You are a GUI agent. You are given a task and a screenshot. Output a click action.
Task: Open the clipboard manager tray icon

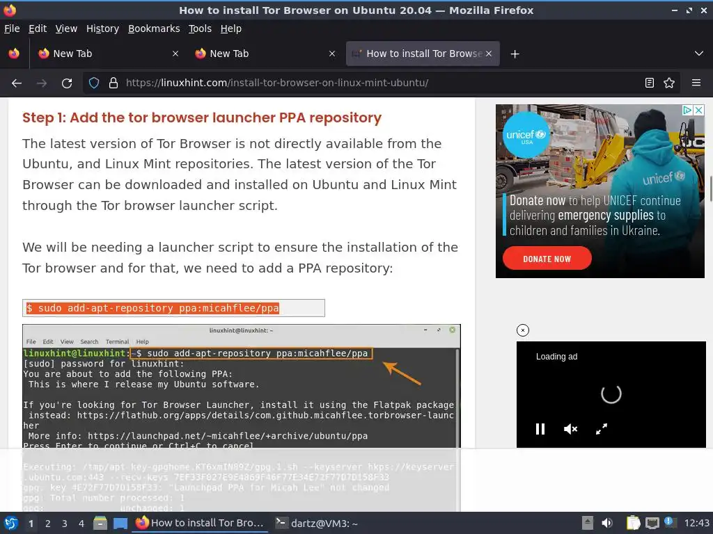(x=633, y=523)
